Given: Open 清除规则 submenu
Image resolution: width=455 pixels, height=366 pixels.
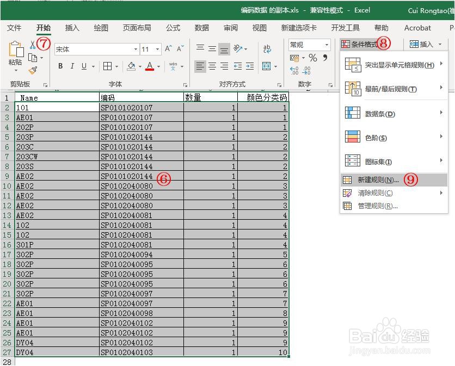Looking at the screenshot, I should (x=394, y=193).
